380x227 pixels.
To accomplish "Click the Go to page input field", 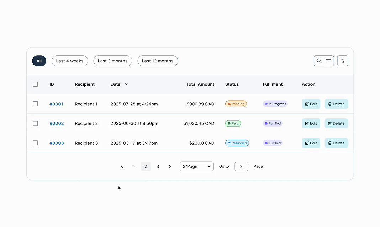I will click(241, 166).
